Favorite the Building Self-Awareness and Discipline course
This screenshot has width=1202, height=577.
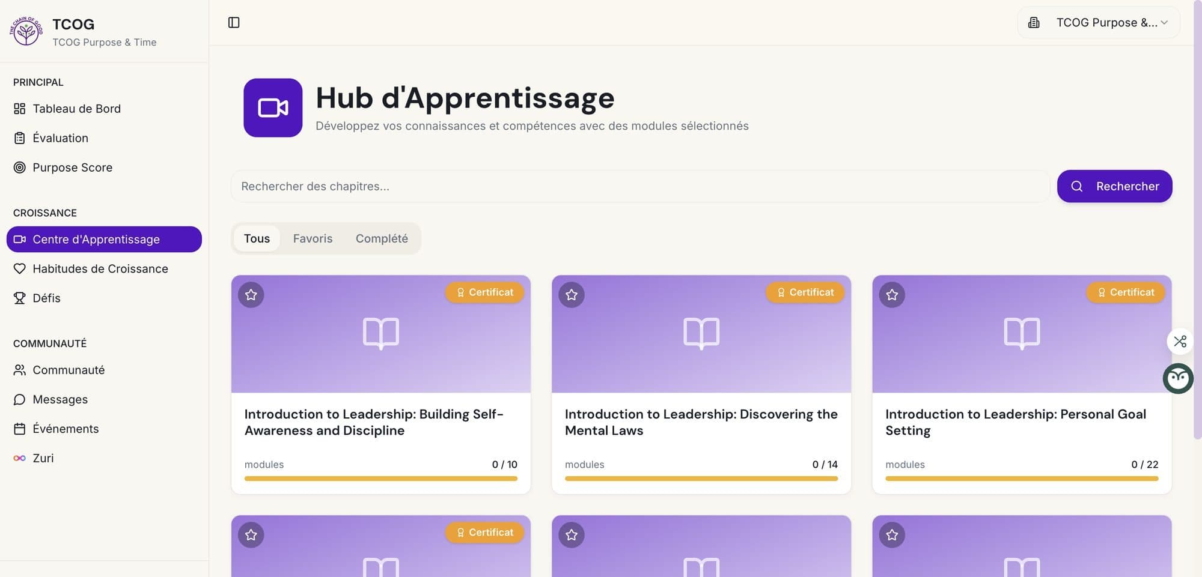pyautogui.click(x=251, y=295)
